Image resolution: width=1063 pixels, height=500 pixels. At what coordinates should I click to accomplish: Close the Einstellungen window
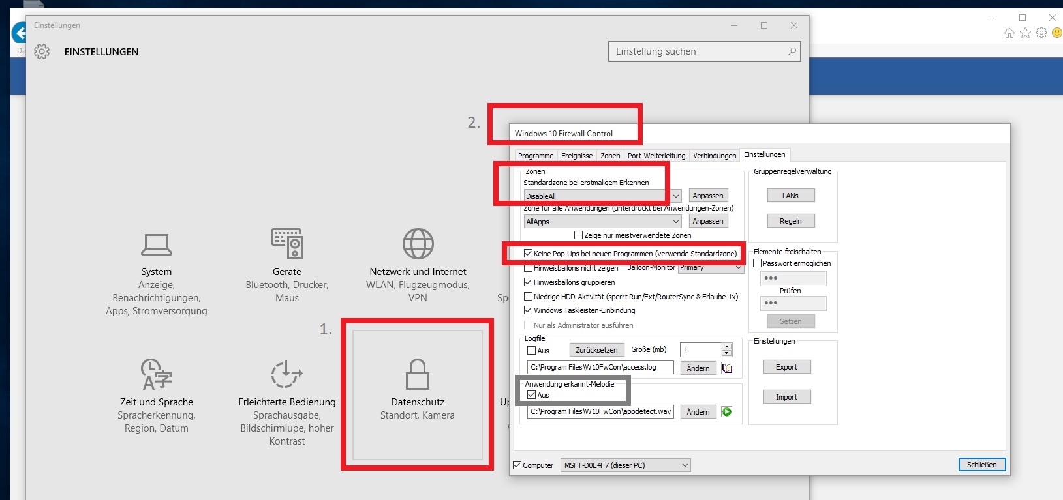(x=794, y=25)
